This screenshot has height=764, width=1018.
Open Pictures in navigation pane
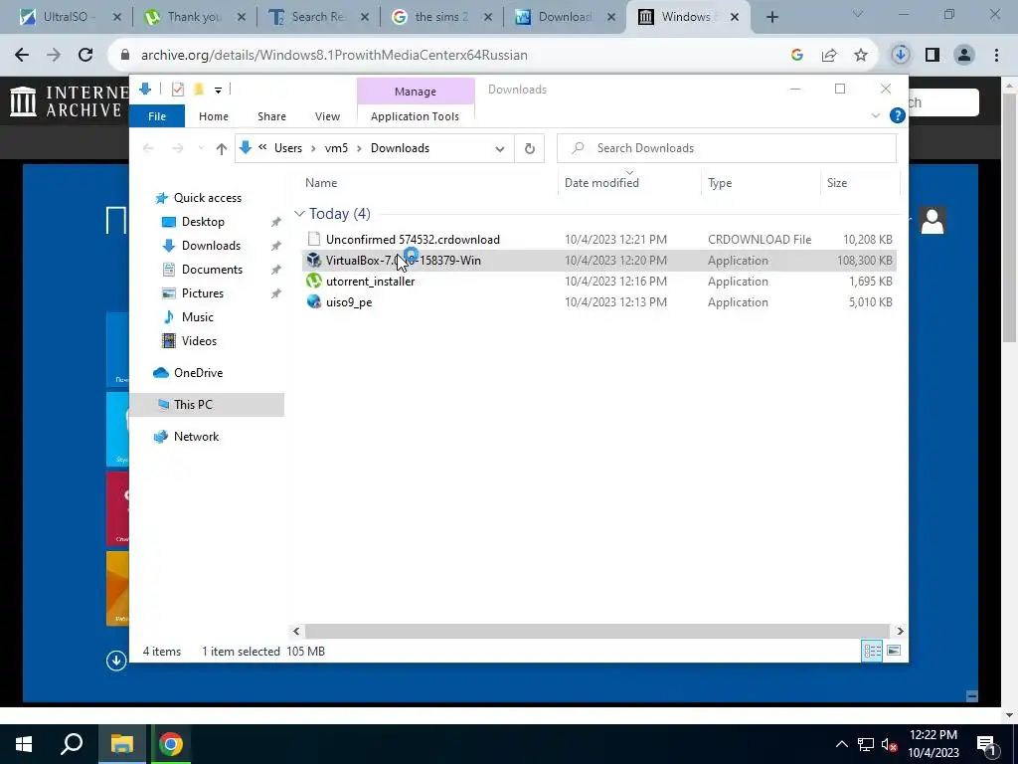(203, 293)
